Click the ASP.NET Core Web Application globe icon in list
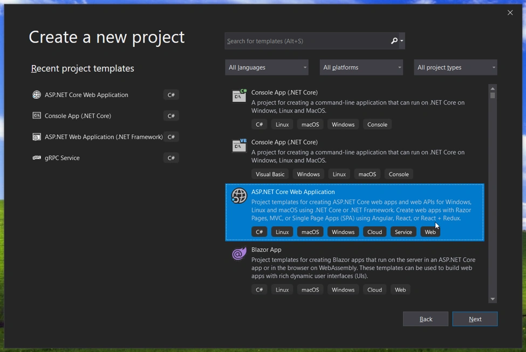 239,196
